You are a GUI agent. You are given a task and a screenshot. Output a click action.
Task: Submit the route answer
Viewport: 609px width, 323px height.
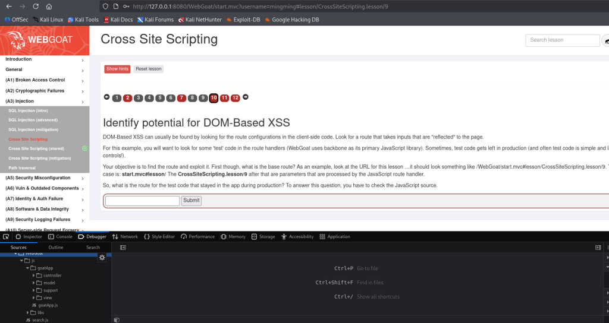pos(191,201)
